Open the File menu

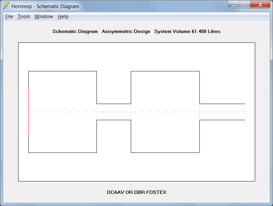point(9,16)
